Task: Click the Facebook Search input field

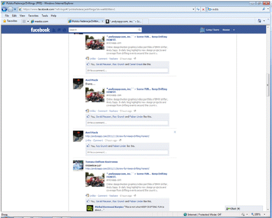Action: click(x=103, y=30)
